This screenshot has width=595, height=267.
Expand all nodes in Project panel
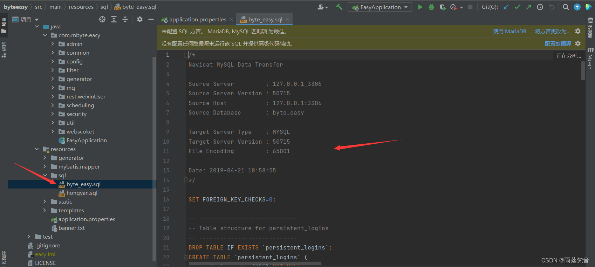[x=114, y=19]
